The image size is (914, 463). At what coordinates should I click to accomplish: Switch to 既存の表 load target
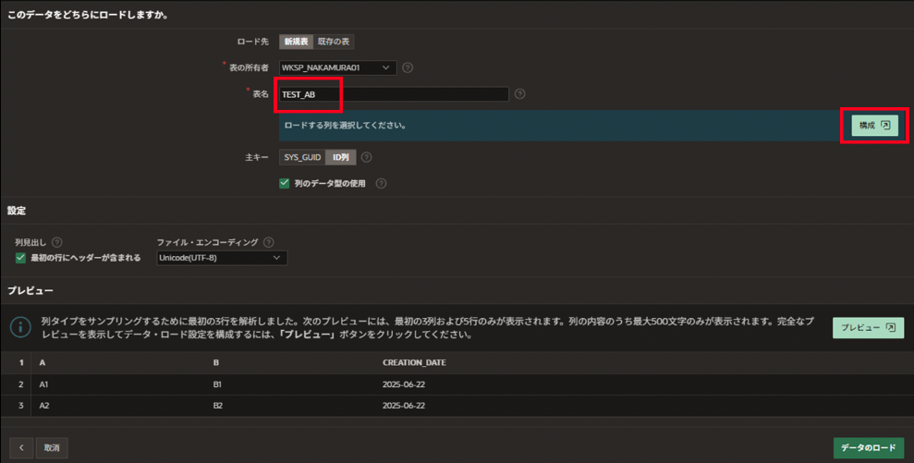(334, 42)
